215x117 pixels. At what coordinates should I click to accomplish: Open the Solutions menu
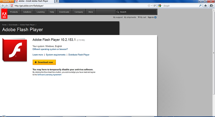tap(27, 12)
